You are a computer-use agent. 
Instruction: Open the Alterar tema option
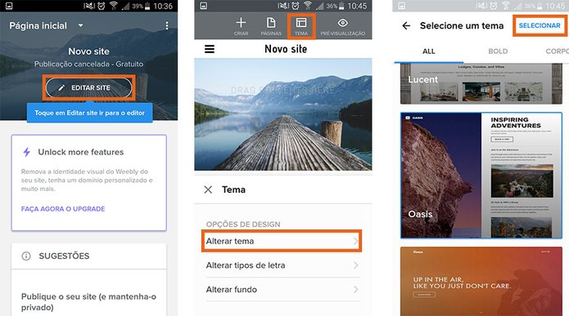282,241
